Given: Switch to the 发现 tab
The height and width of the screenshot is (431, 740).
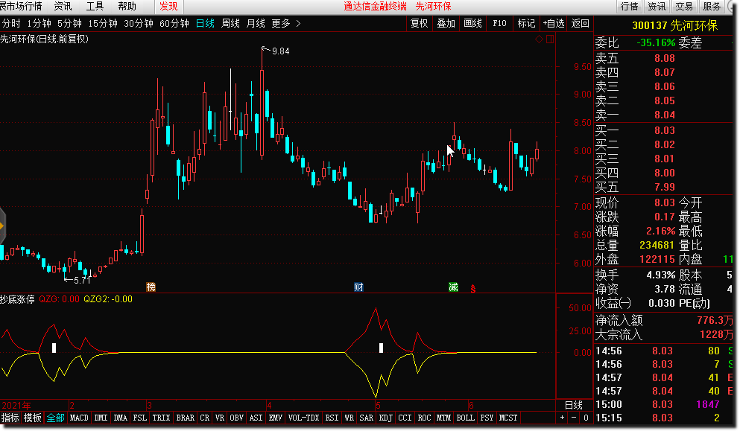Looking at the screenshot, I should click(168, 6).
